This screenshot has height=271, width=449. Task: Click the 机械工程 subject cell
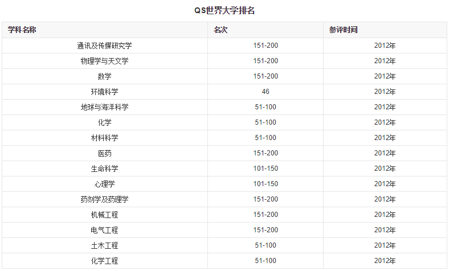coord(104,215)
